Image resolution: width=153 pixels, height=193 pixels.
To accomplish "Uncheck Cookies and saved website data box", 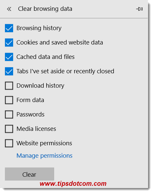I will [x=9, y=43].
